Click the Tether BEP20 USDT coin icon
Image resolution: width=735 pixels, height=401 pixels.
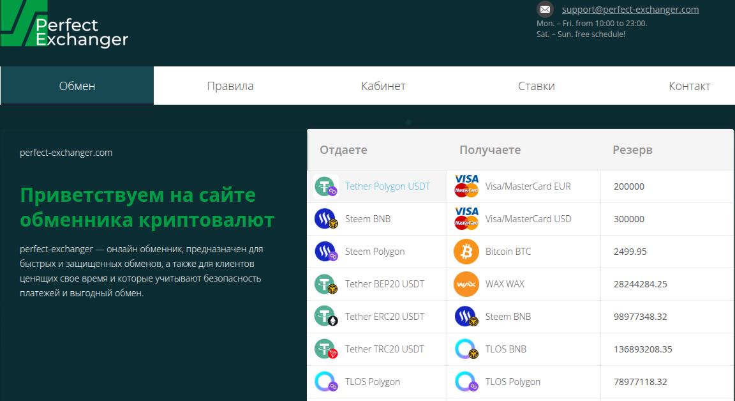pos(326,284)
